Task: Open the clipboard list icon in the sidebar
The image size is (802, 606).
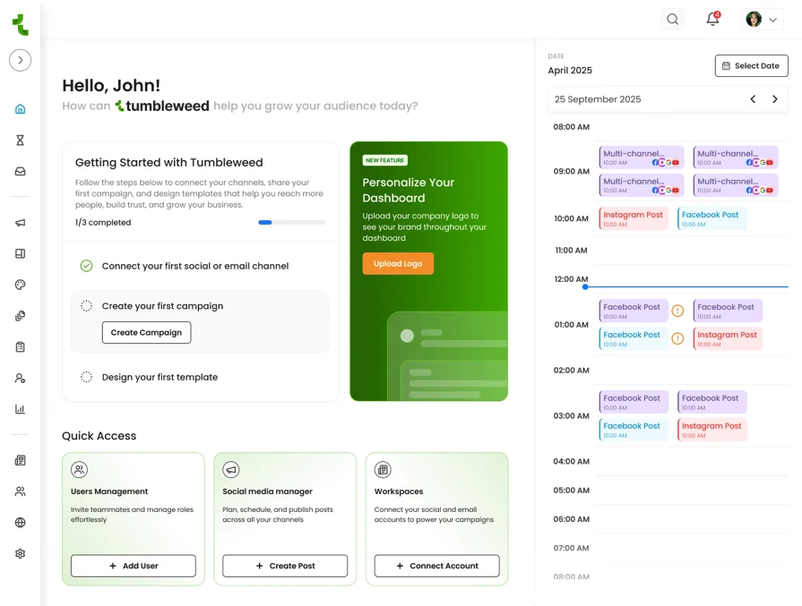Action: pos(20,347)
